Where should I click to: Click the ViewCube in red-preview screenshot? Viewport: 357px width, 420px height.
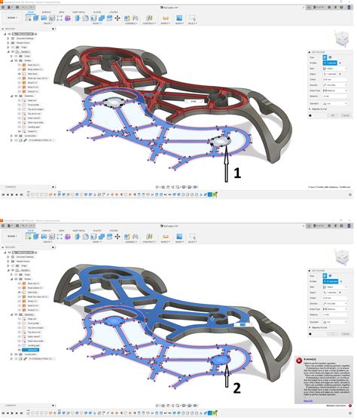click(342, 38)
